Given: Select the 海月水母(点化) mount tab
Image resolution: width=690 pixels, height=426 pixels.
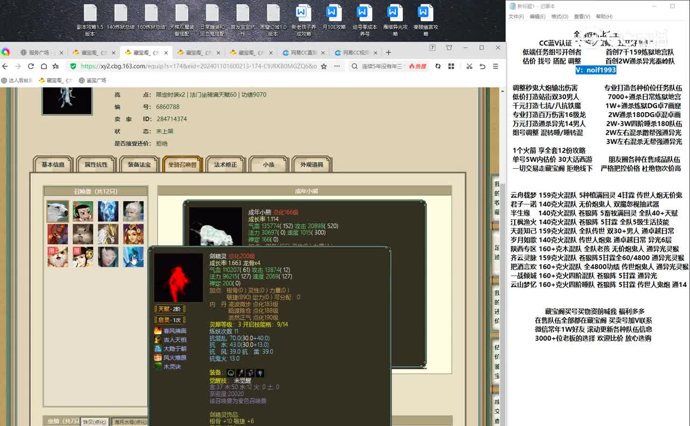Looking at the screenshot, I should pos(130,422).
